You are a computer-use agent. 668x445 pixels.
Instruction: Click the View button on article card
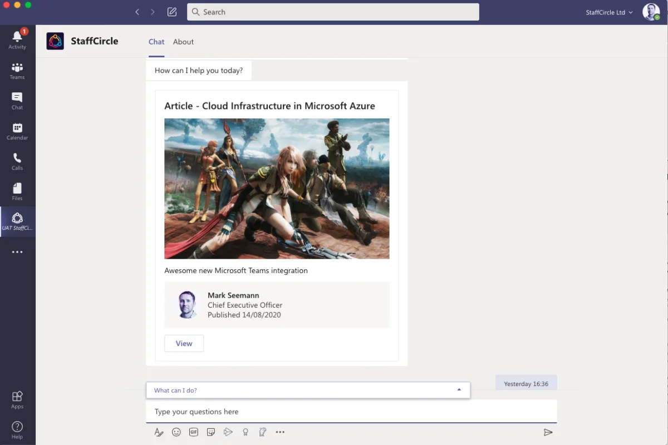tap(184, 343)
